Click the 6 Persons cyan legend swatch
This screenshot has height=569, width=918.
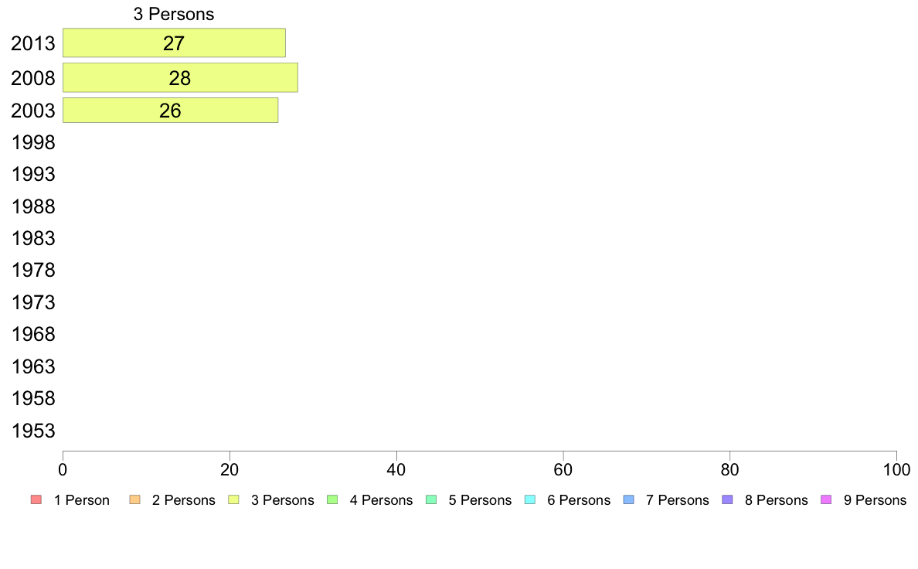tap(530, 500)
